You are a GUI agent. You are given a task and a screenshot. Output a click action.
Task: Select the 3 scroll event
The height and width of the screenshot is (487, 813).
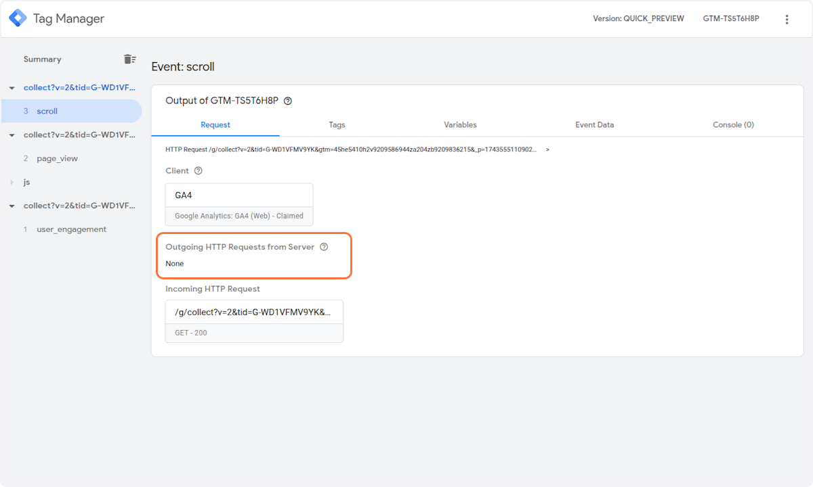71,111
